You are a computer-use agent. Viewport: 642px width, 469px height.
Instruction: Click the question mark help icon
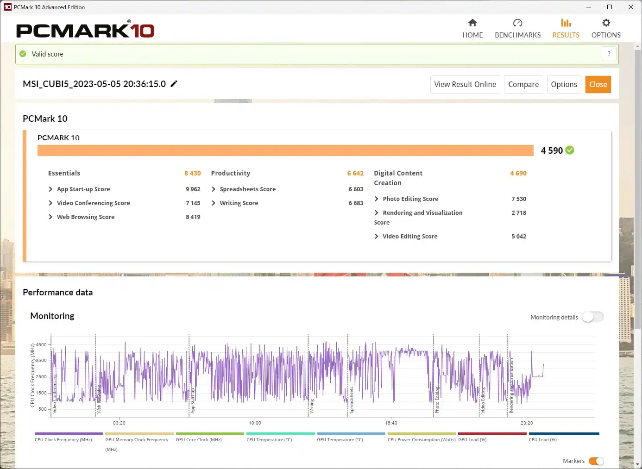(609, 54)
